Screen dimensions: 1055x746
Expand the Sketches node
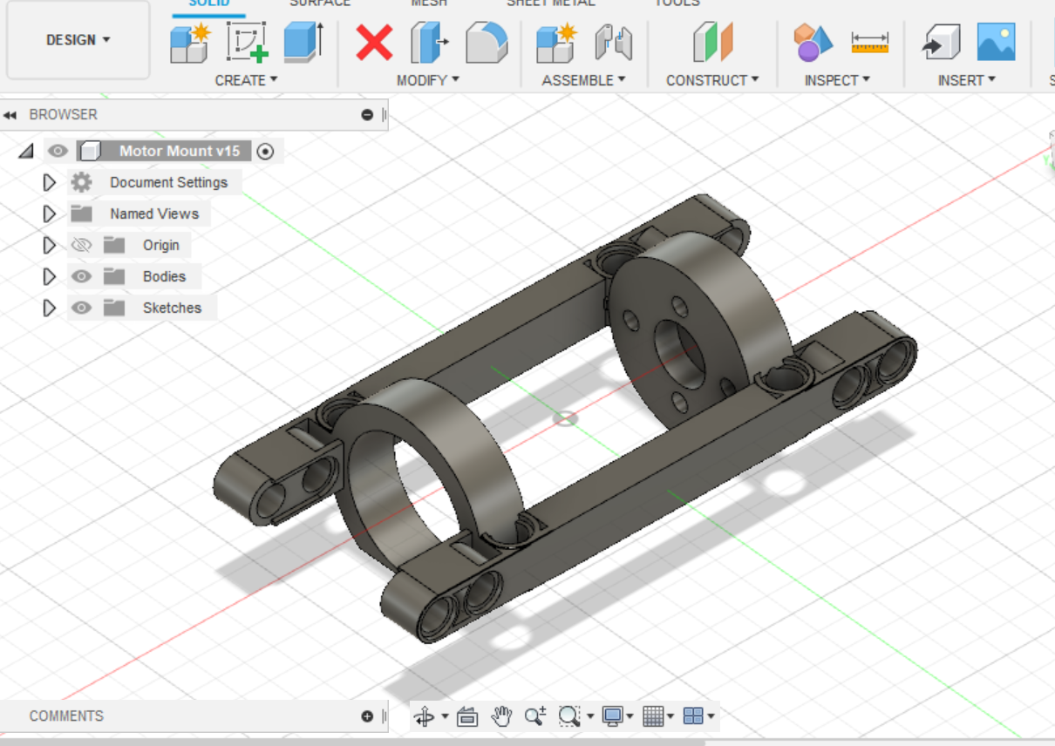point(50,308)
